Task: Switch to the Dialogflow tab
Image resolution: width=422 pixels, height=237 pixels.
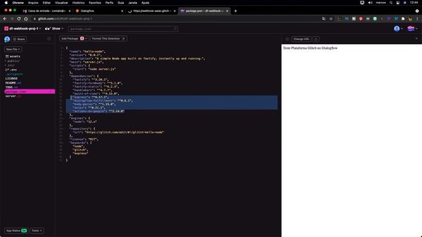Action: [x=98, y=11]
